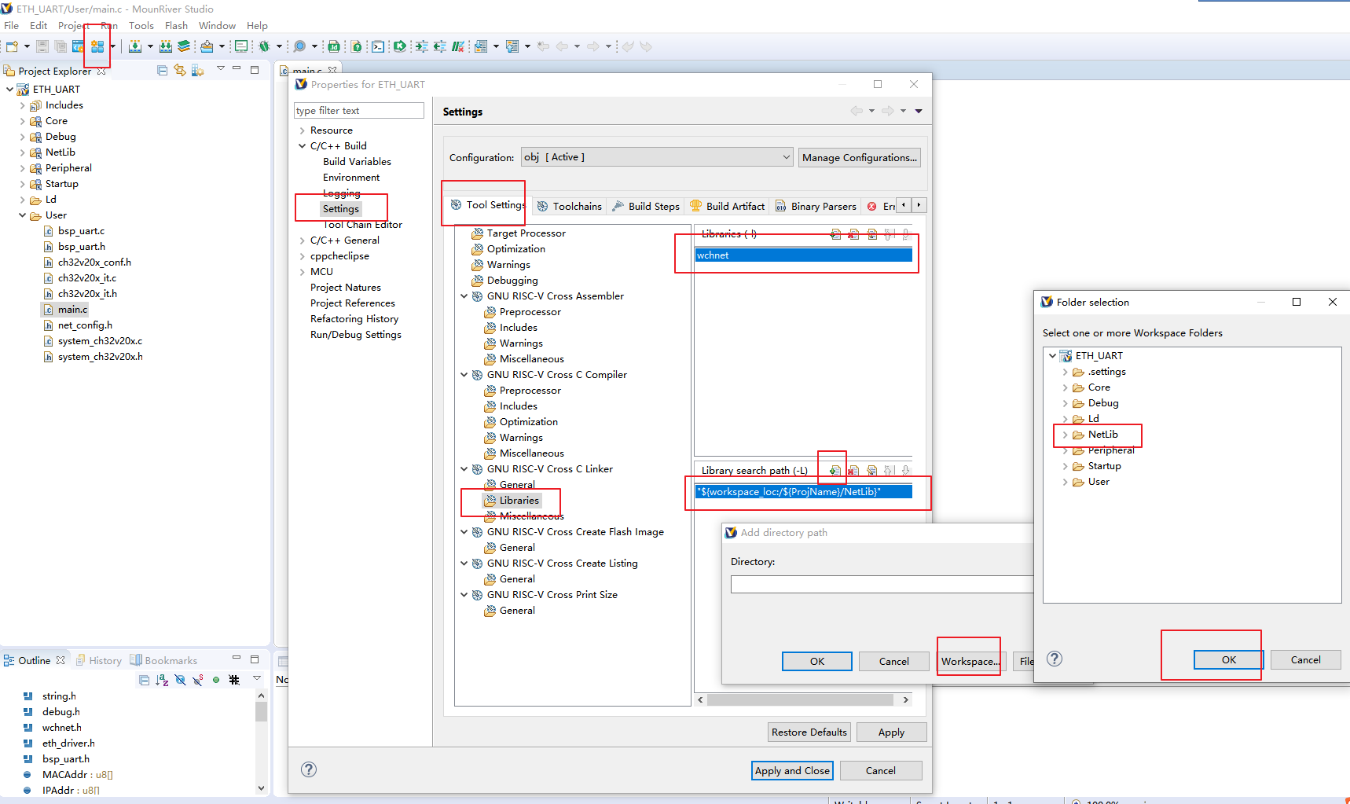1350x804 pixels.
Task: Click Manage Configurations... button
Action: click(860, 157)
